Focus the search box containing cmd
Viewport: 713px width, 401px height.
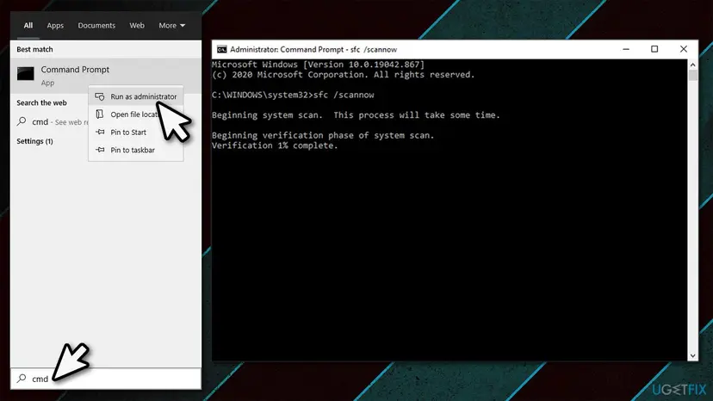tap(106, 379)
